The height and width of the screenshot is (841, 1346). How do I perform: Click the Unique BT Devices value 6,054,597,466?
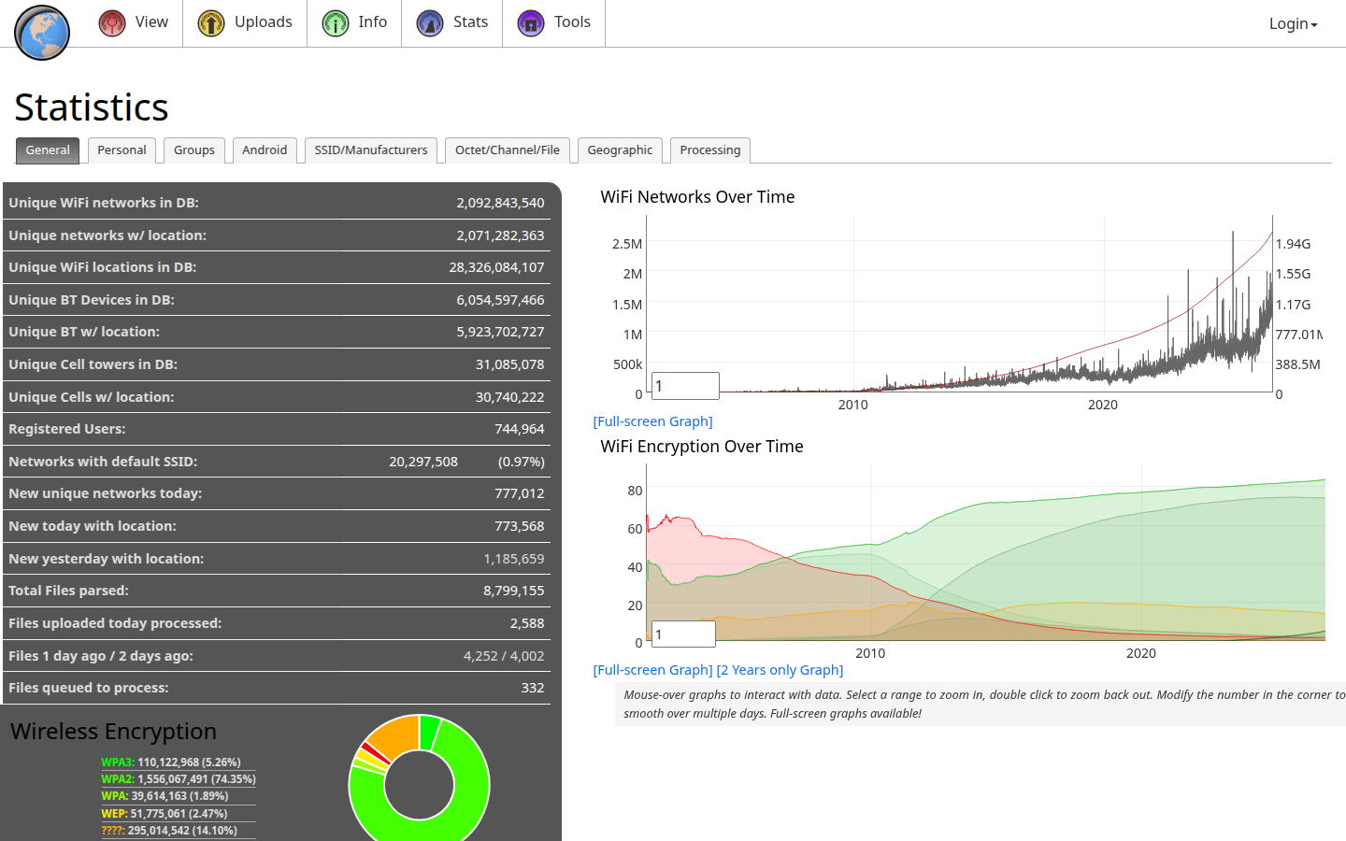500,300
